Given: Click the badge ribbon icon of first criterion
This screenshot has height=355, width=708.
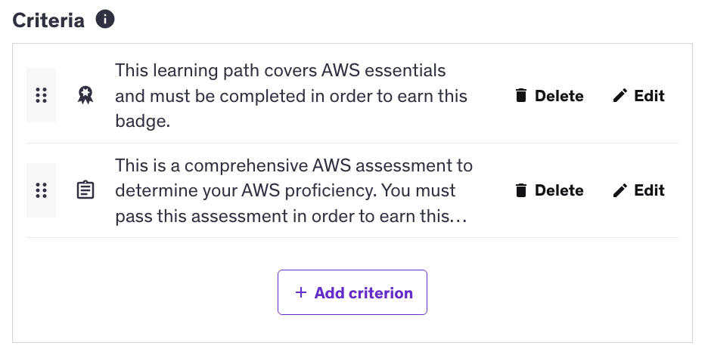Looking at the screenshot, I should click(x=85, y=96).
